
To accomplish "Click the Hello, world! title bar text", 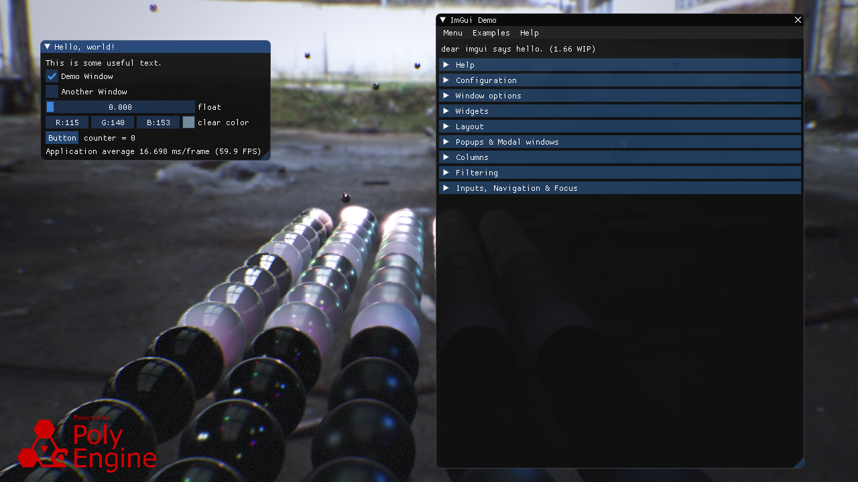I will pos(84,47).
